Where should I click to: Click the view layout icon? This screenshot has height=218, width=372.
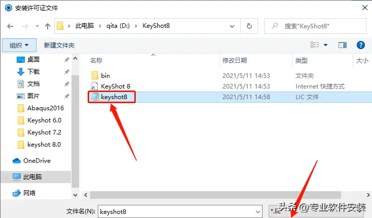(315, 45)
